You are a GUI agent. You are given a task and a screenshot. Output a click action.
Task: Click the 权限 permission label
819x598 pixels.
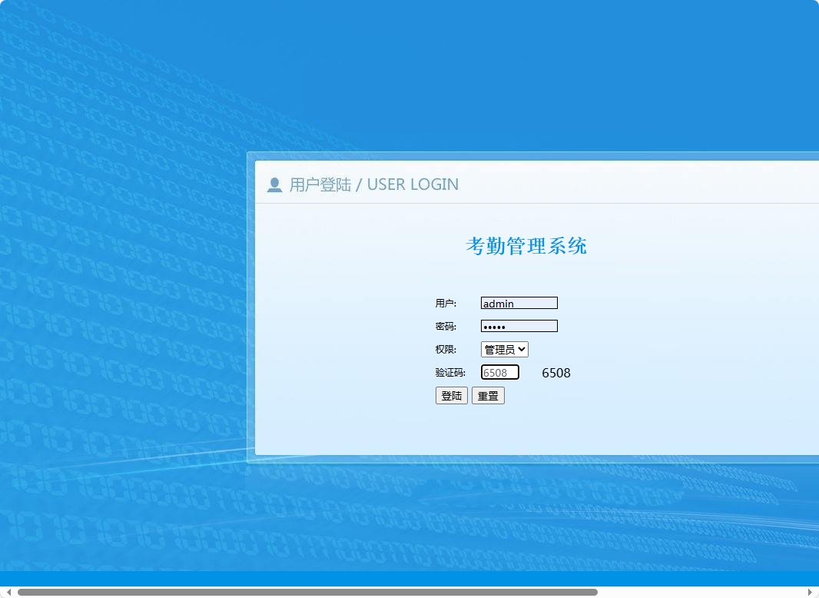tap(445, 349)
